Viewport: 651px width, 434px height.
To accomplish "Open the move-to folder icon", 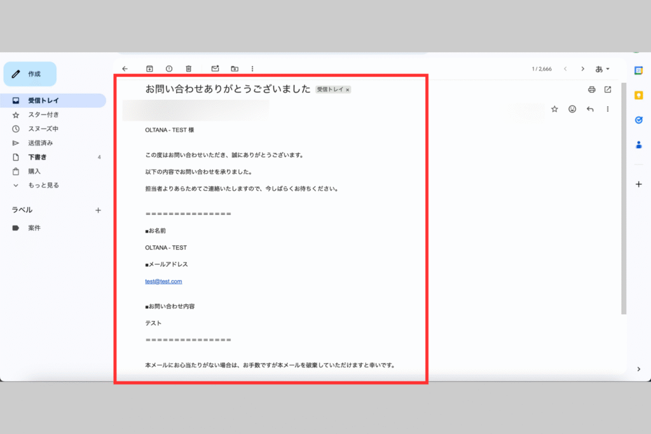I will pos(235,69).
